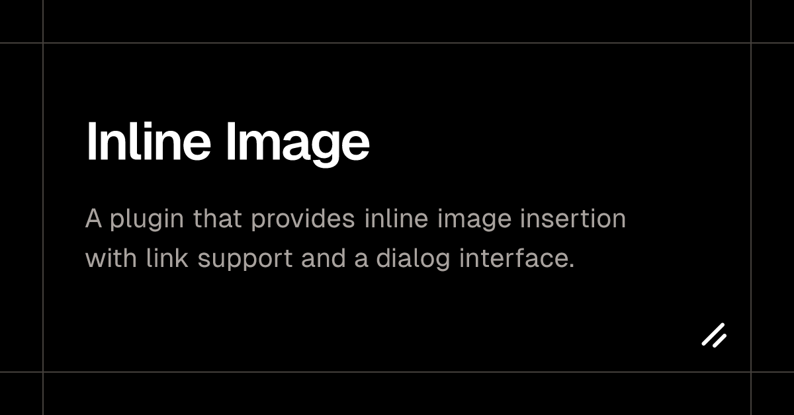Screen dimensions: 794x415
Task: Click the double-slash logo icon
Action: coord(714,335)
